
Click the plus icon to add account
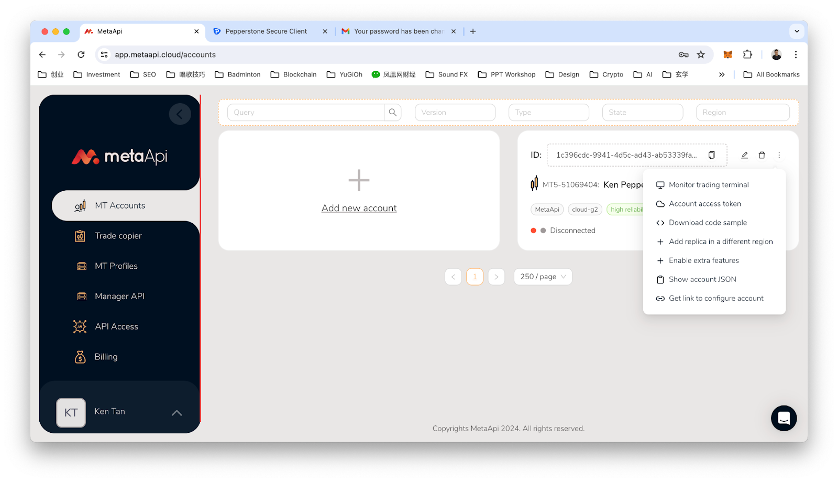[x=359, y=180]
